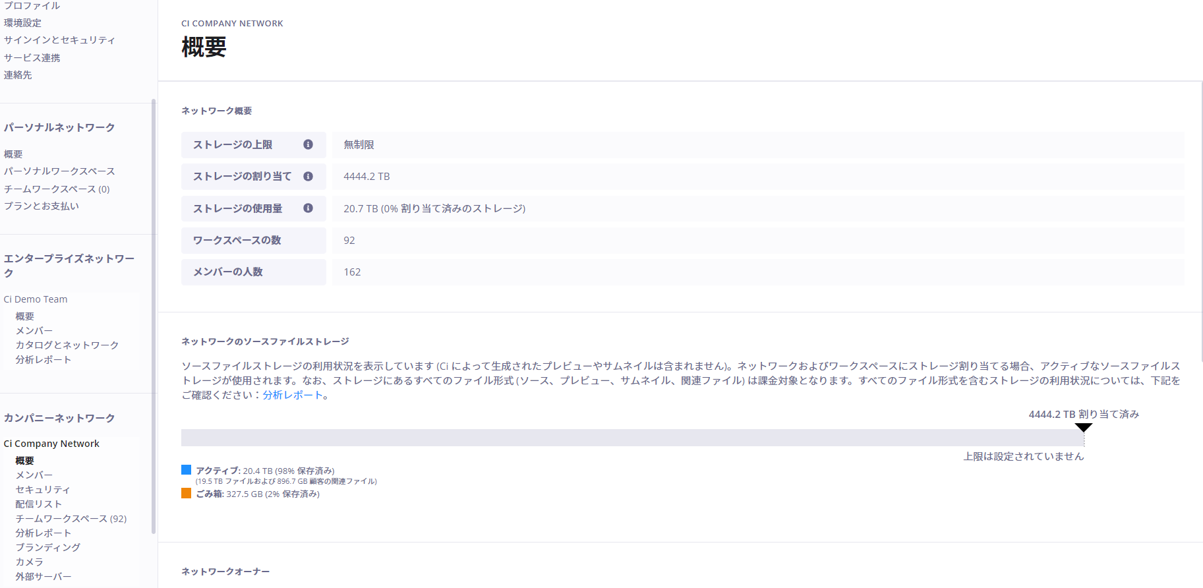The image size is (1203, 588).
Task: Click the 無制限 storage limit value
Action: (359, 144)
